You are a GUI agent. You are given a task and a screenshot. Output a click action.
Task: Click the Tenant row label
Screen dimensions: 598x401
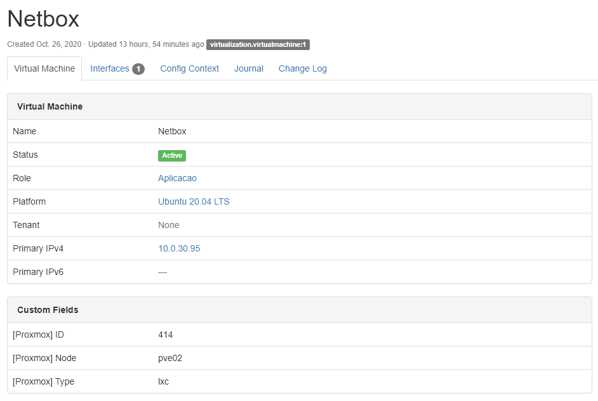[26, 225]
